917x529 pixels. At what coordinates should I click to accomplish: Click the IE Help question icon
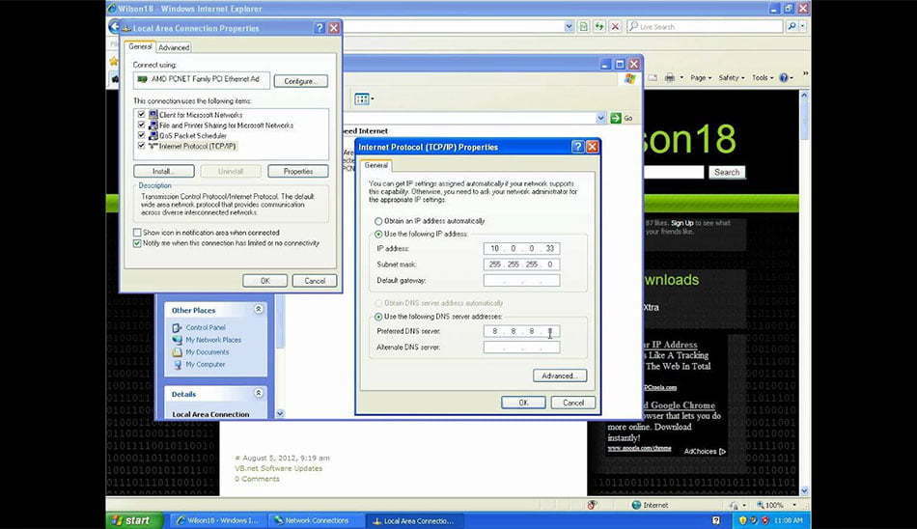(786, 77)
